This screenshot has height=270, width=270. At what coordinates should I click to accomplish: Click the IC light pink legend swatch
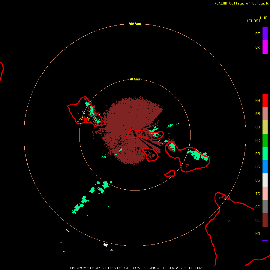point(265,193)
